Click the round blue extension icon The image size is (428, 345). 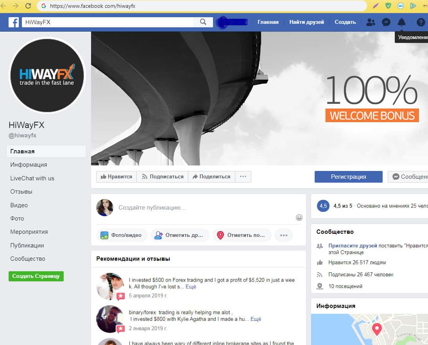(400, 5)
